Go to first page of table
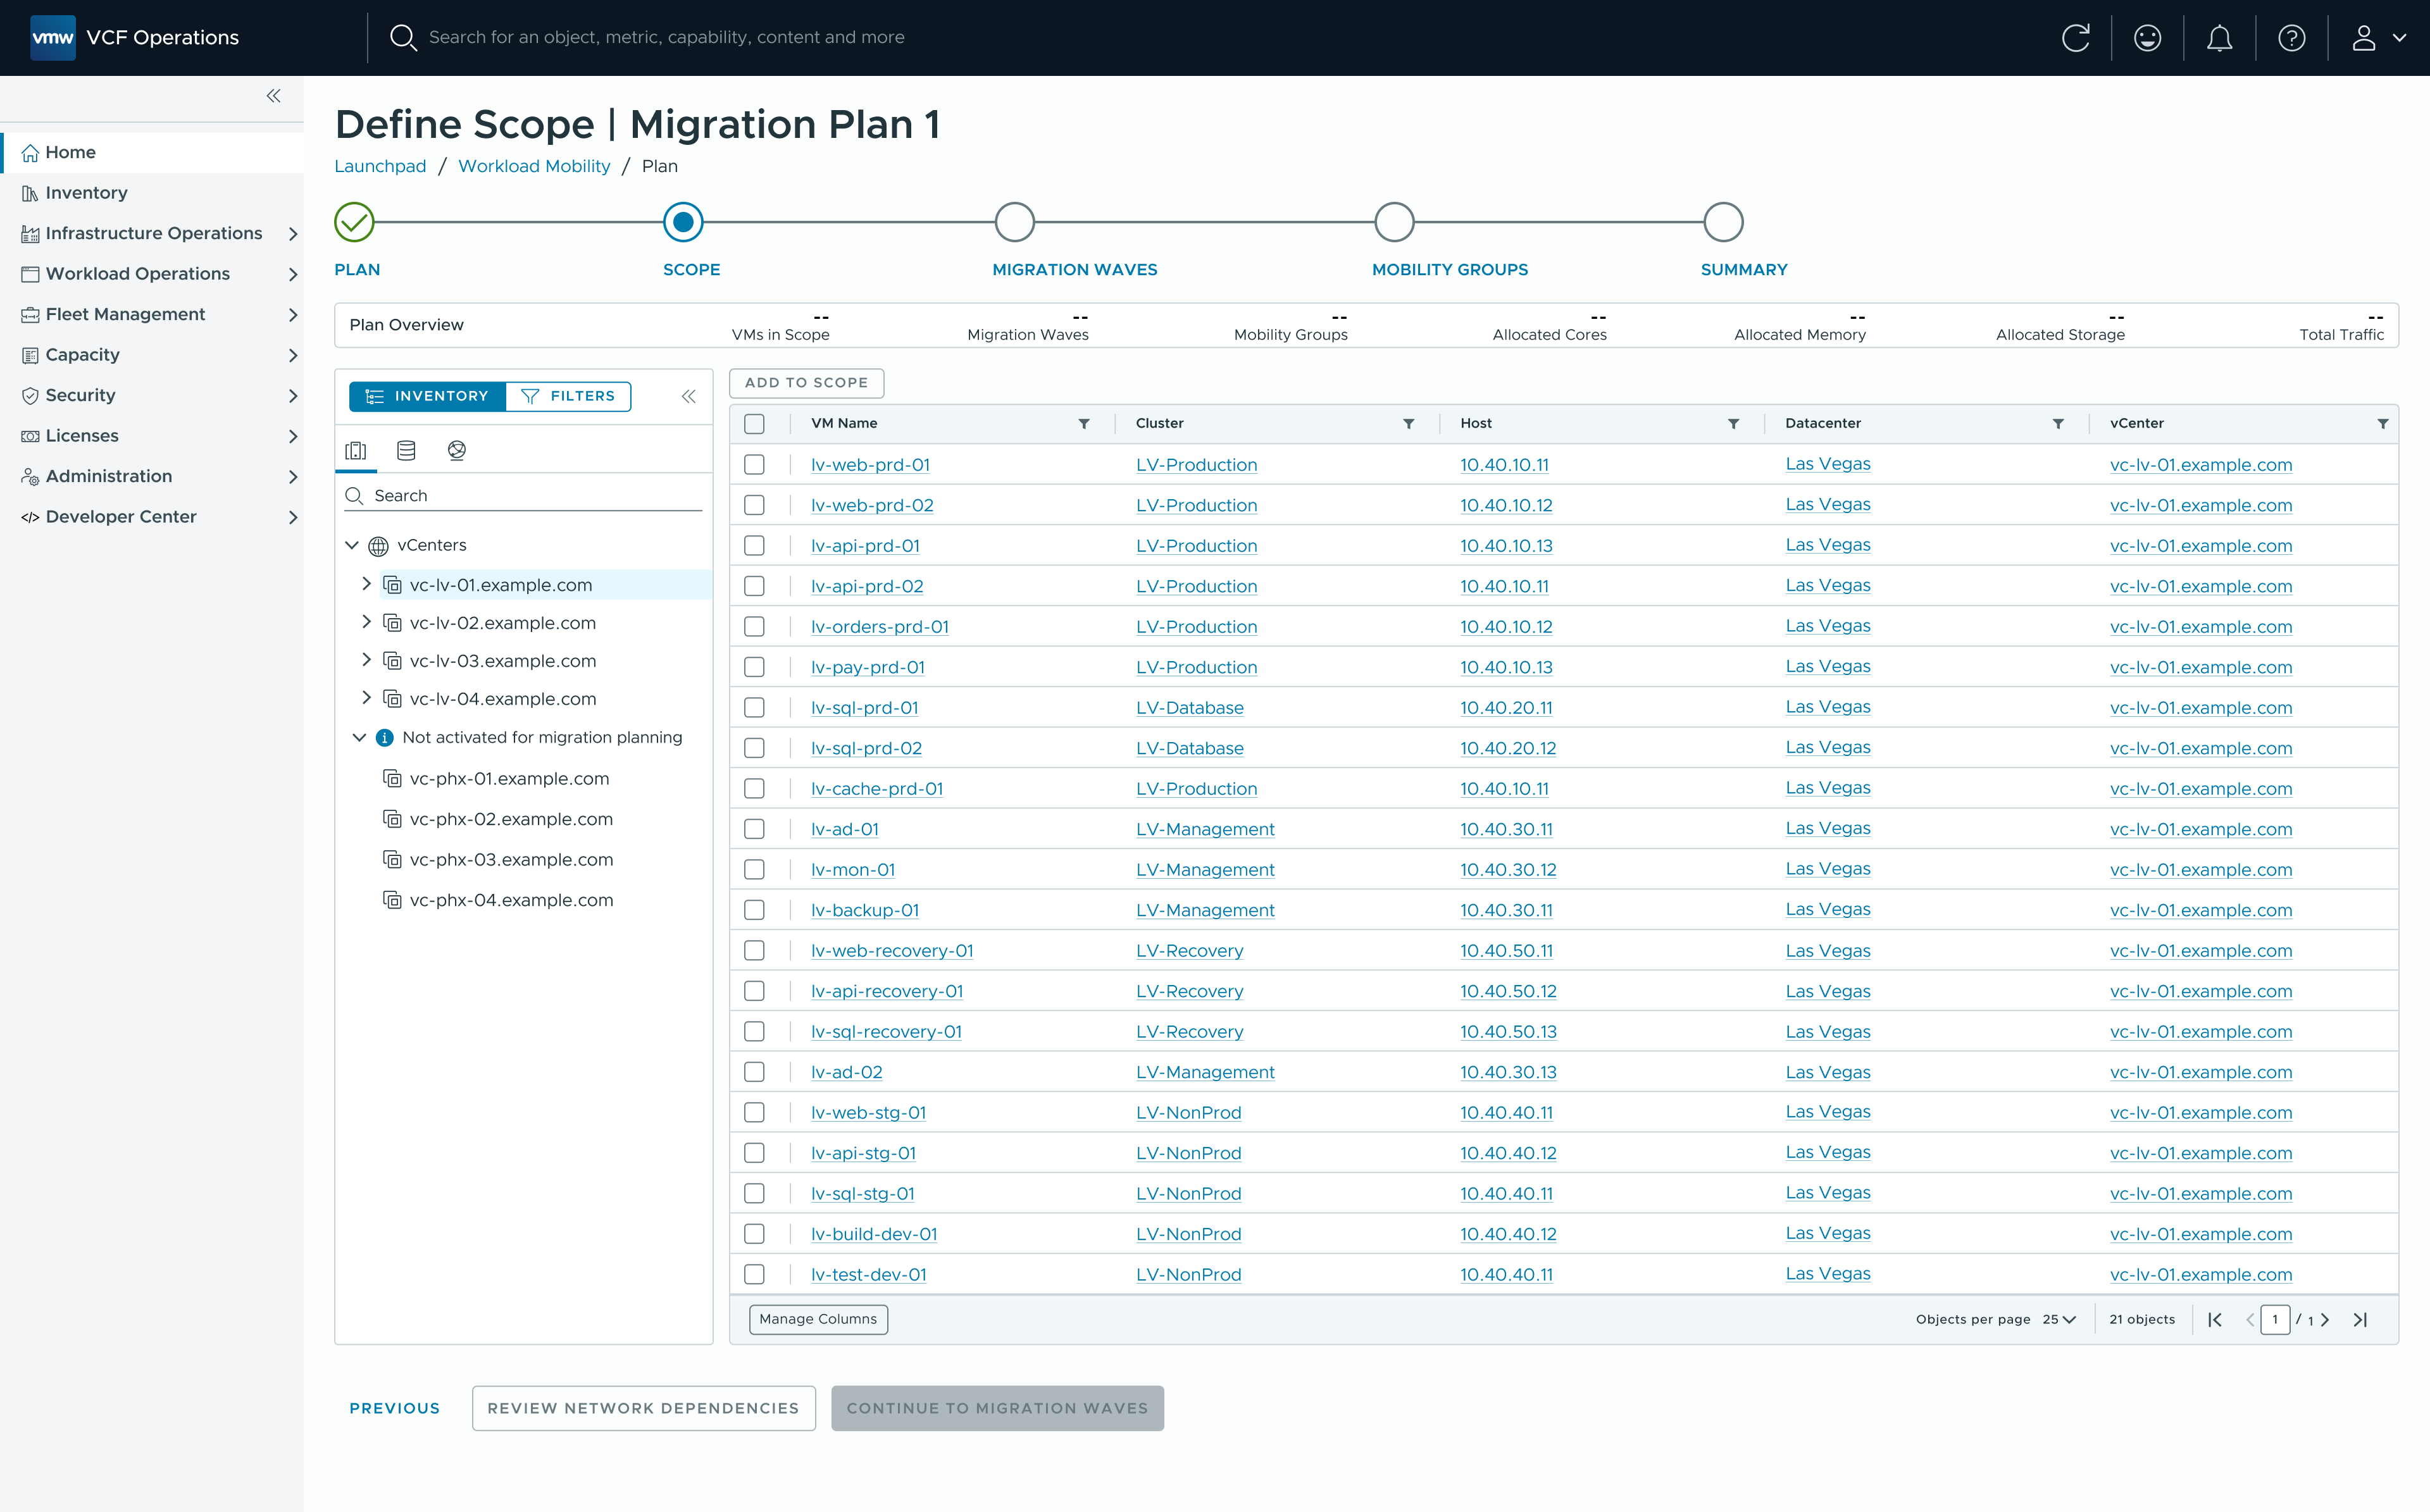Image resolution: width=2430 pixels, height=1512 pixels. pos(2215,1319)
